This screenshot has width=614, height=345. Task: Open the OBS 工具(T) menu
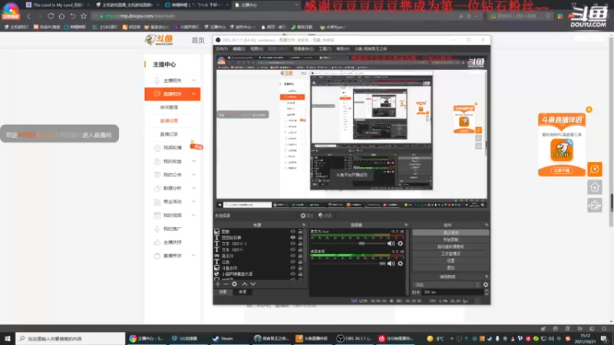[x=325, y=49]
